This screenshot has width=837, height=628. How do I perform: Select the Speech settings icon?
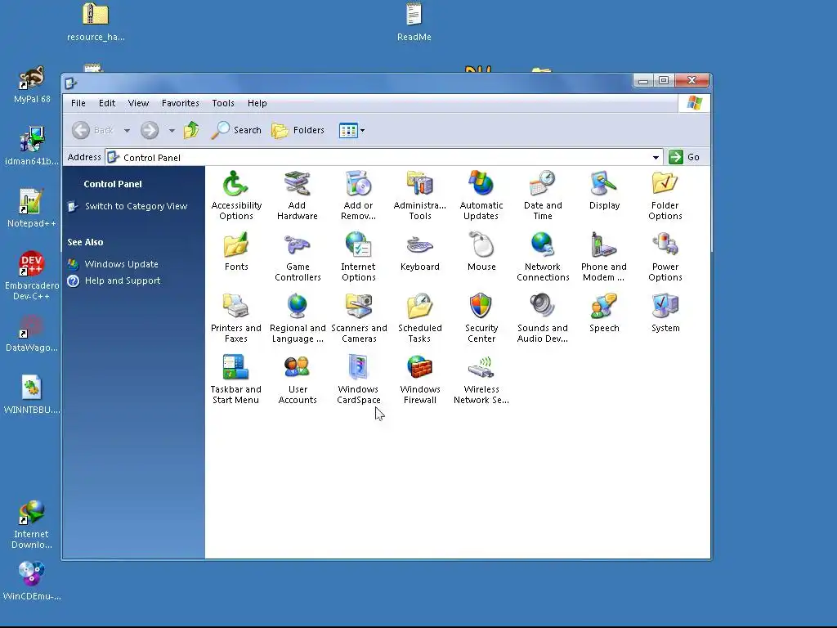604,313
